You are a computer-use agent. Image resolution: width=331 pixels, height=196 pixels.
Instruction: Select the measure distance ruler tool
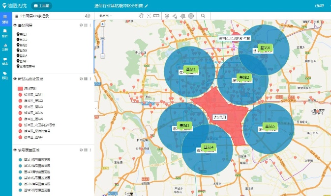tap(156, 16)
